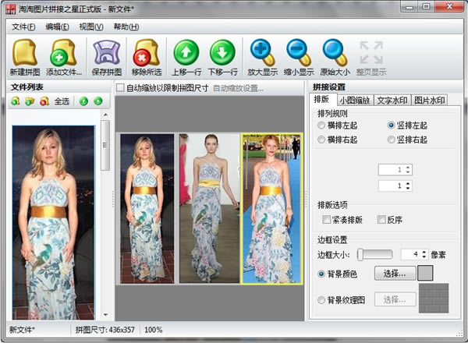This screenshot has width=468, height=343.
Task: Enable the 自动缩放以限制拼图尺寸 checkbox
Action: pyautogui.click(x=120, y=88)
